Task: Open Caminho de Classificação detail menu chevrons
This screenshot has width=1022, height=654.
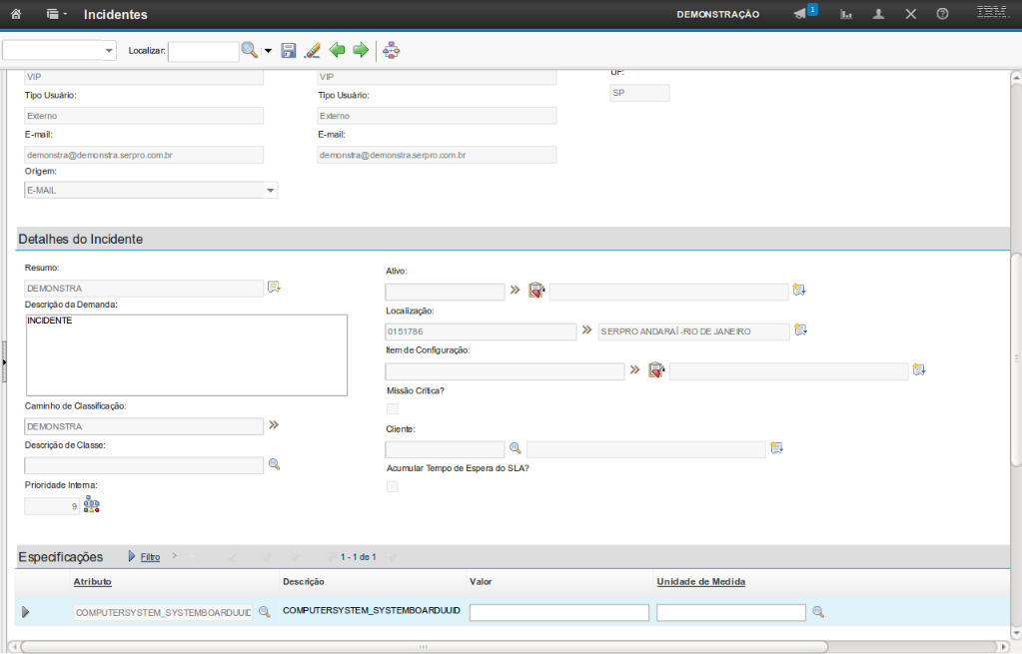Action: (x=273, y=425)
